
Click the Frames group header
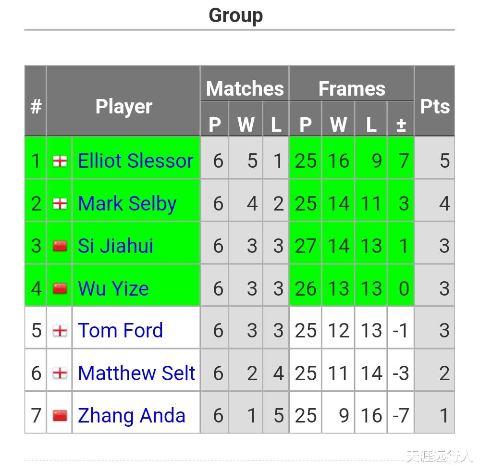tap(352, 89)
